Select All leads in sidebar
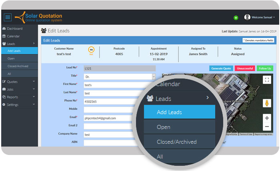Viewport: 280px width, 171px height. (20, 74)
